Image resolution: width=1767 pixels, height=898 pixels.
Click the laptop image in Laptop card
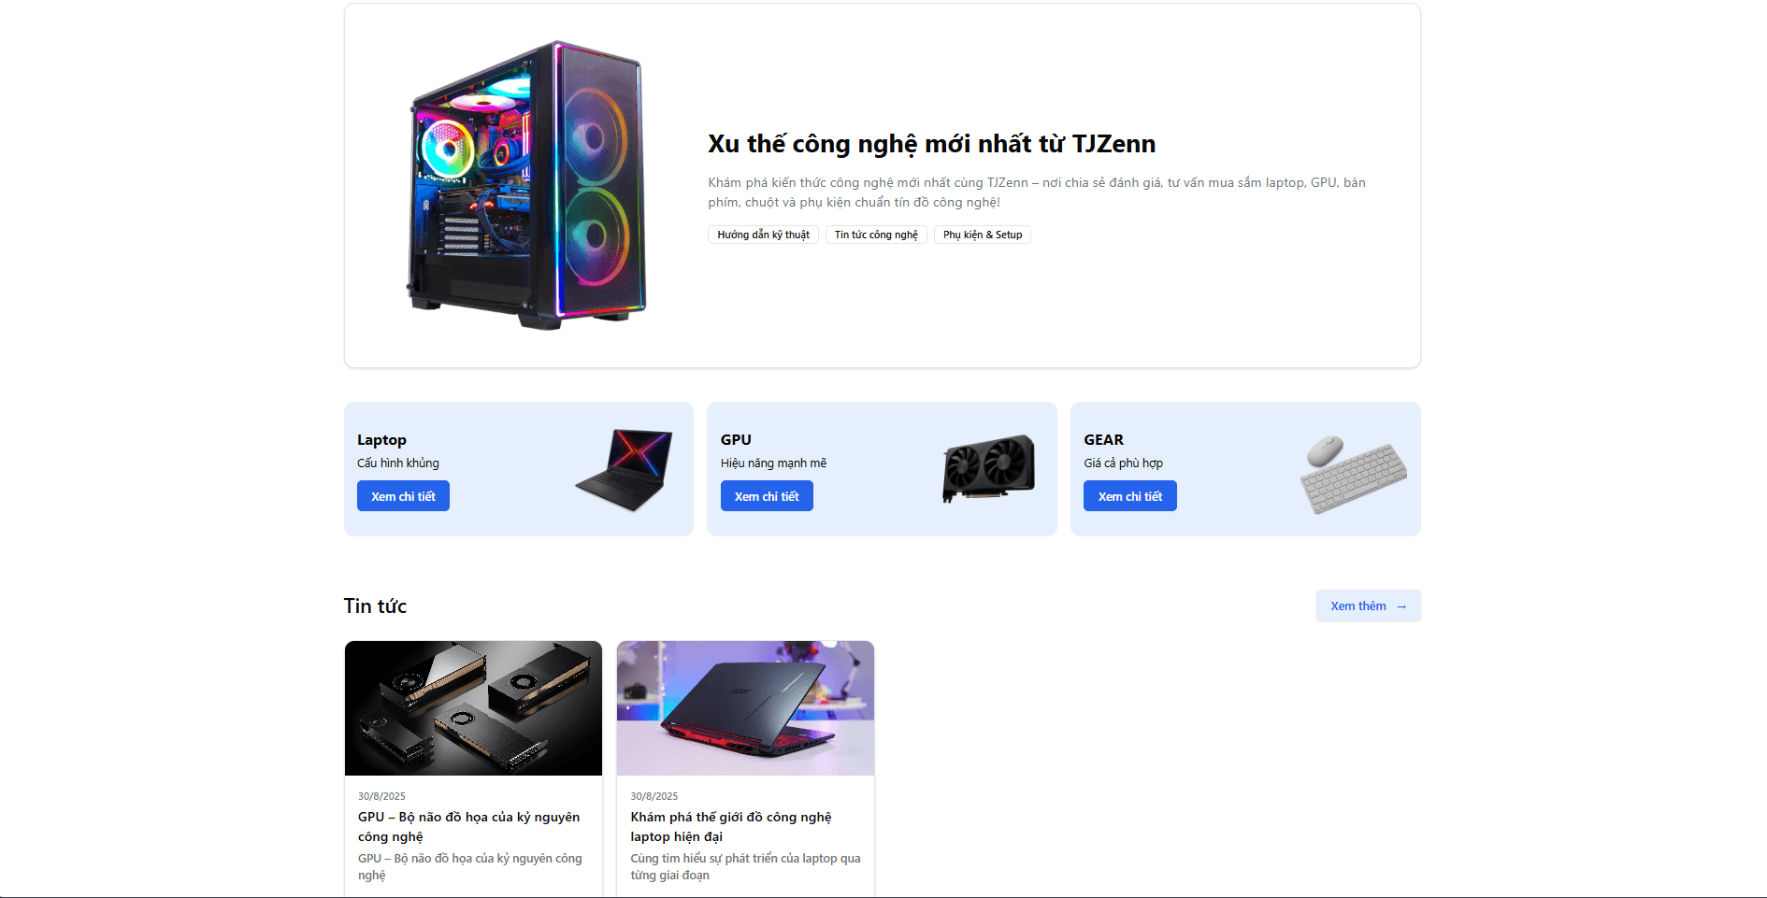point(624,469)
